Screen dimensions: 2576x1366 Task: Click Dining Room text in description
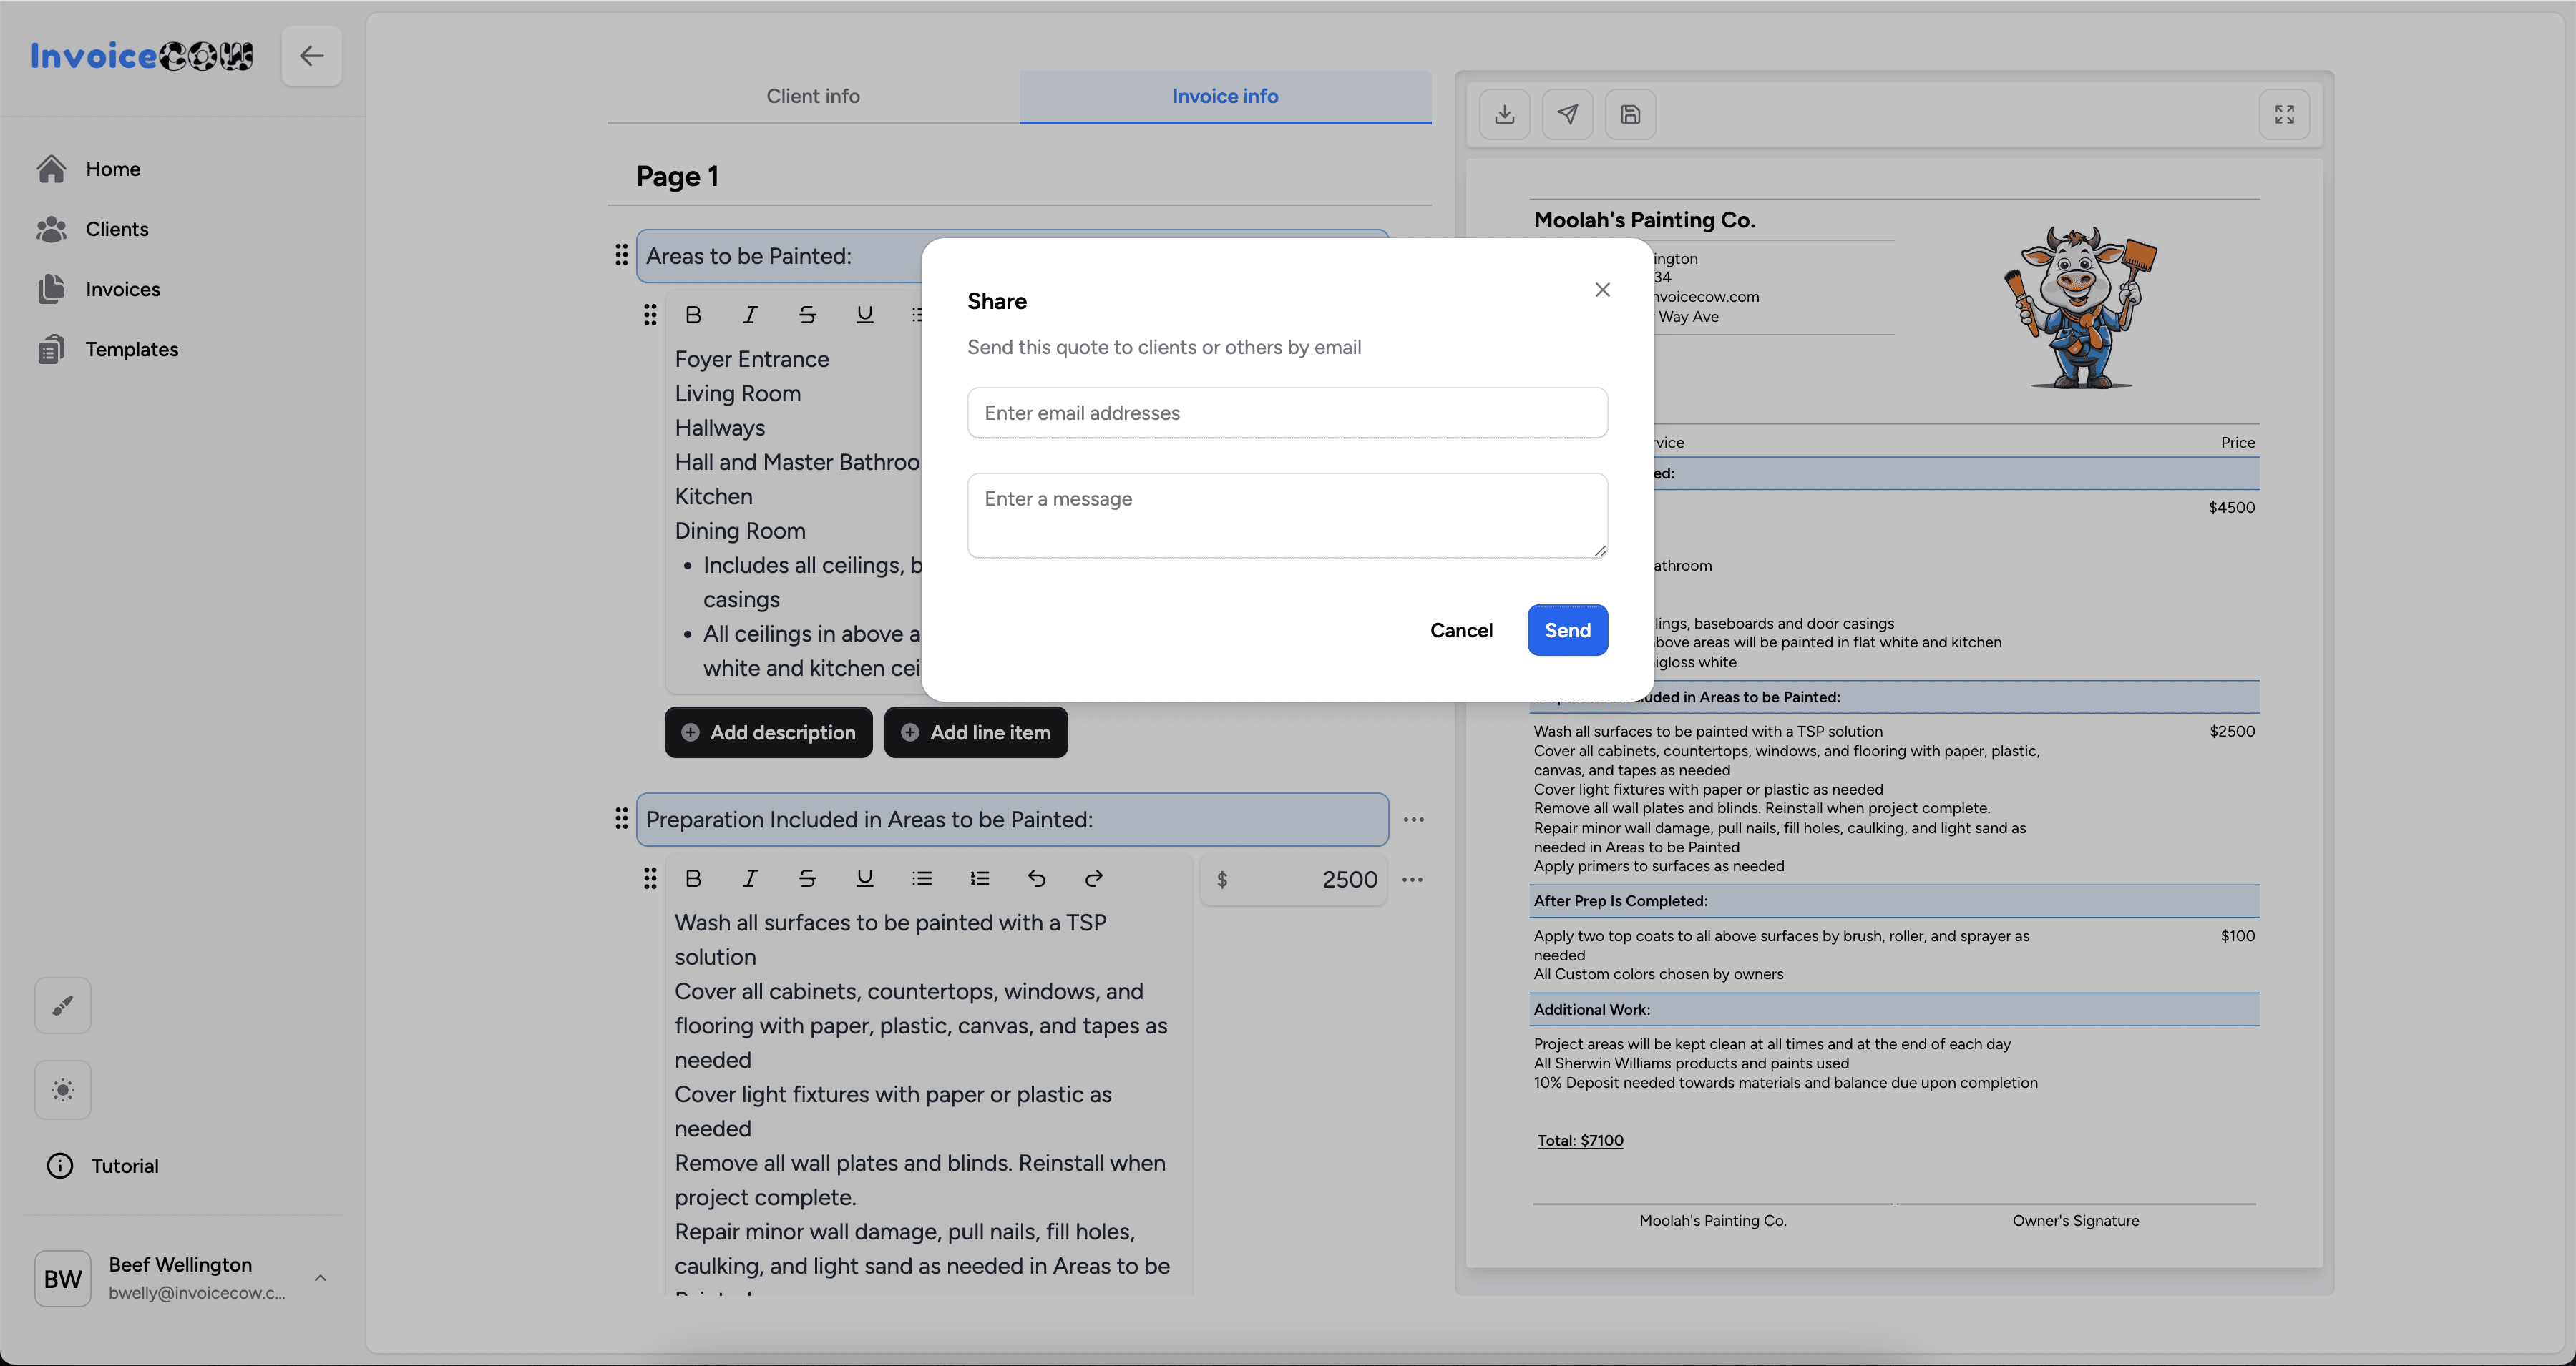click(740, 531)
